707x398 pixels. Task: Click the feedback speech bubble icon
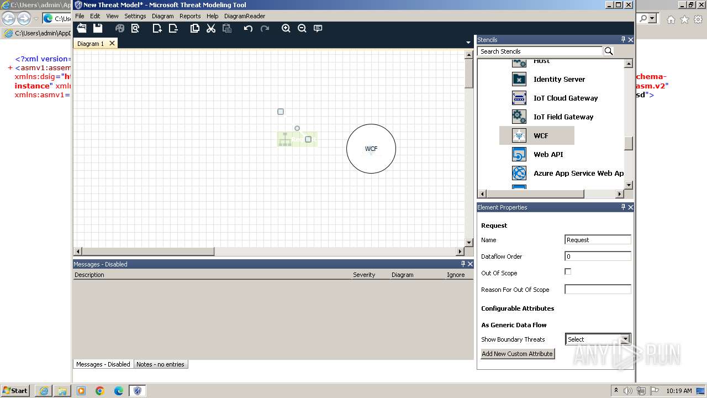click(x=318, y=28)
